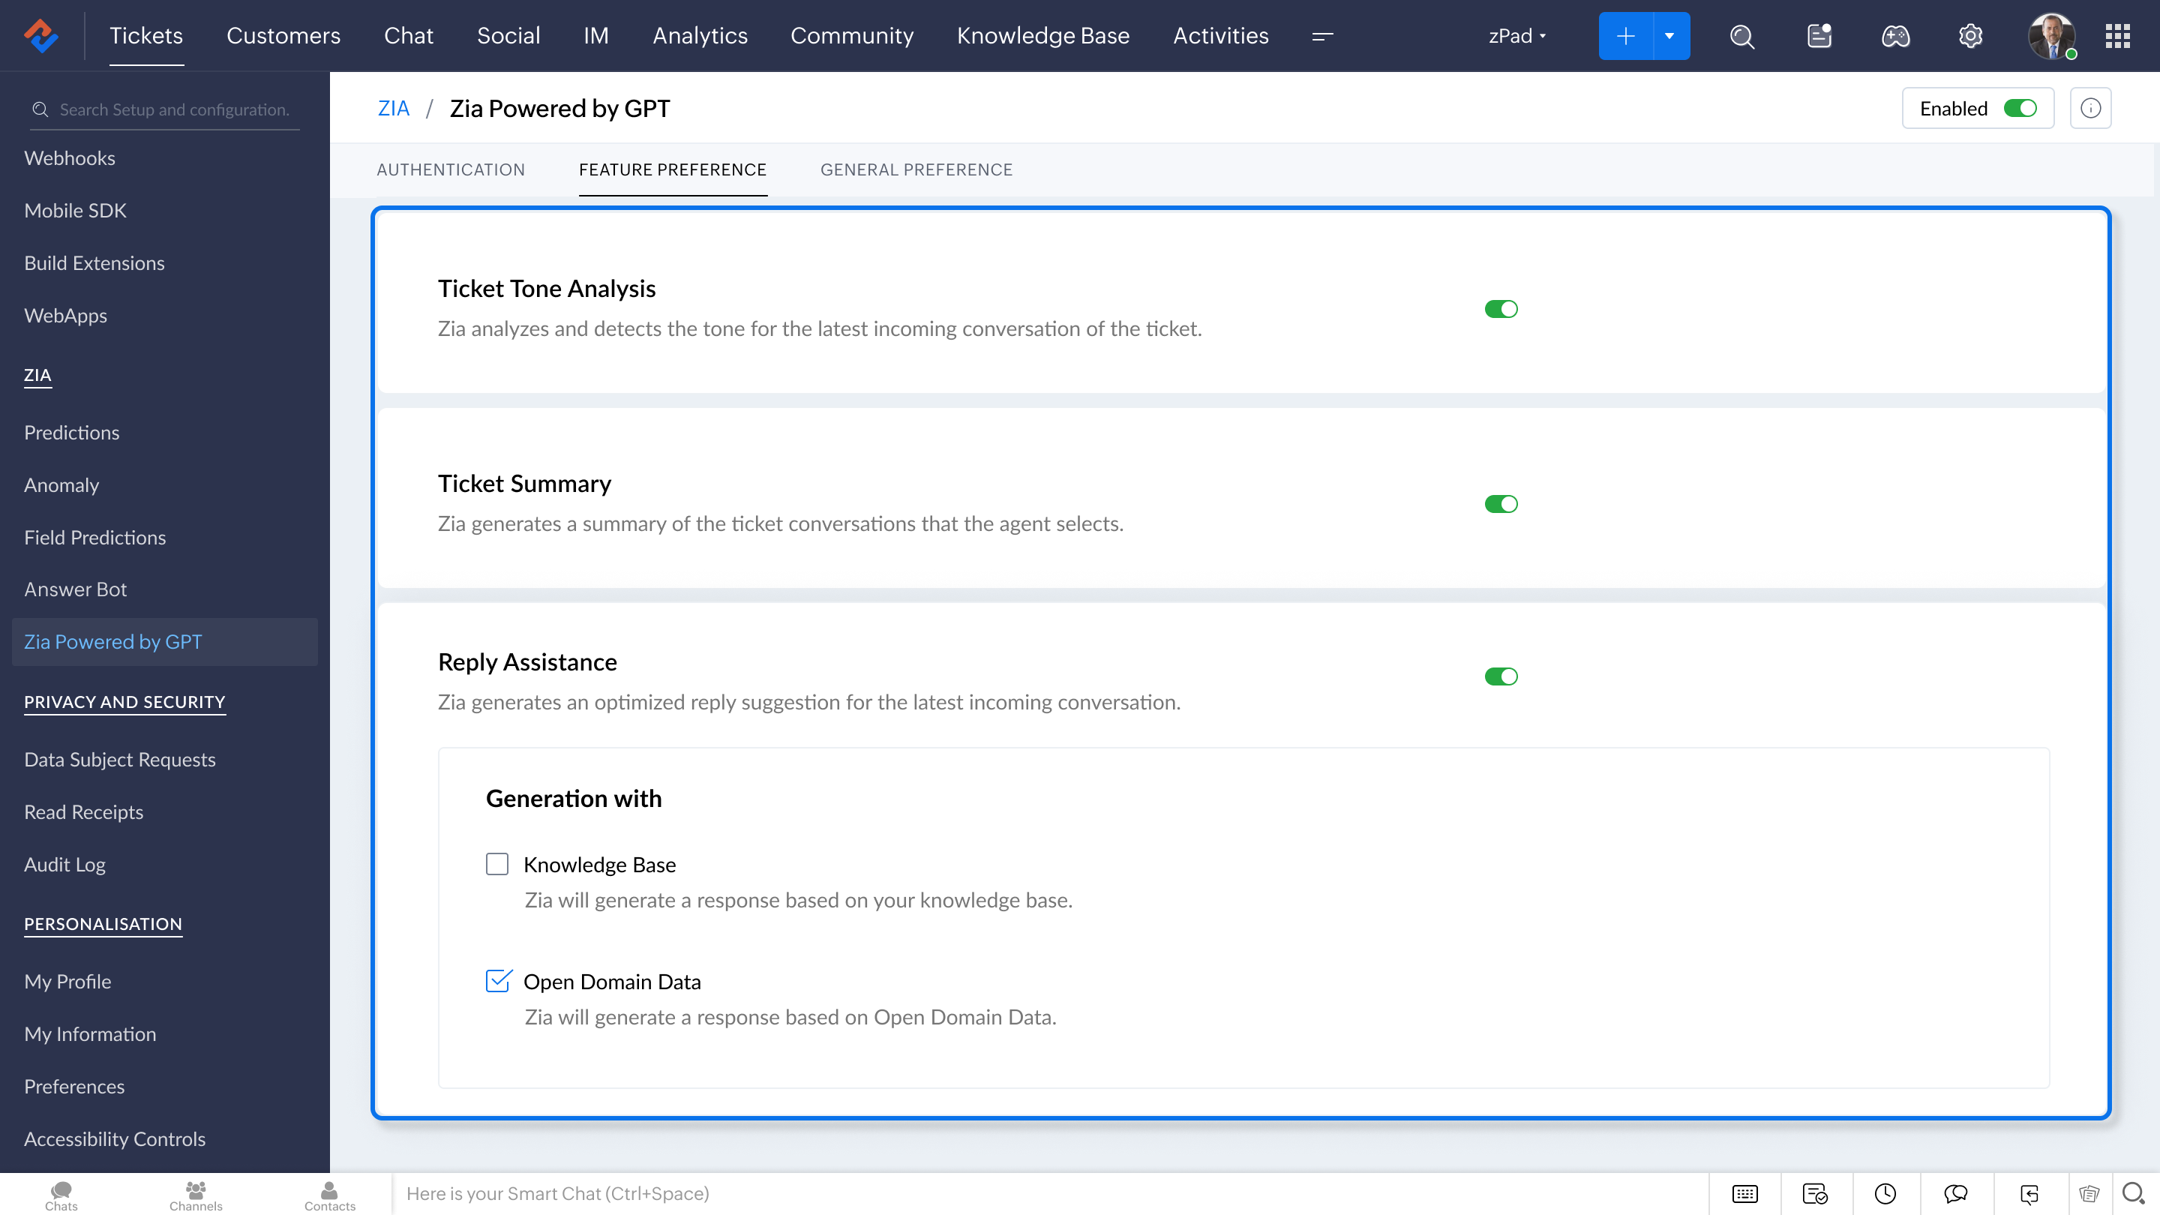Viewport: 2160px width, 1215px height.
Task: Open the dropdown arrow beside plus button
Action: (1669, 36)
